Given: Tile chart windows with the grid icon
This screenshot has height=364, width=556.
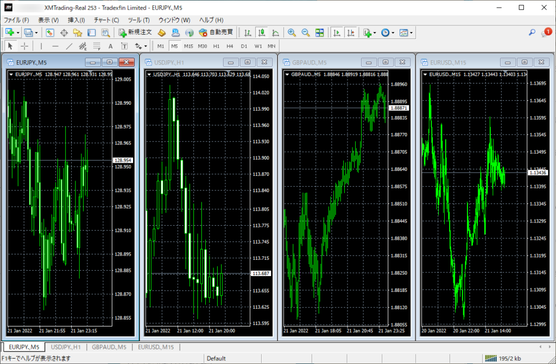Looking at the screenshot, I should (320, 33).
